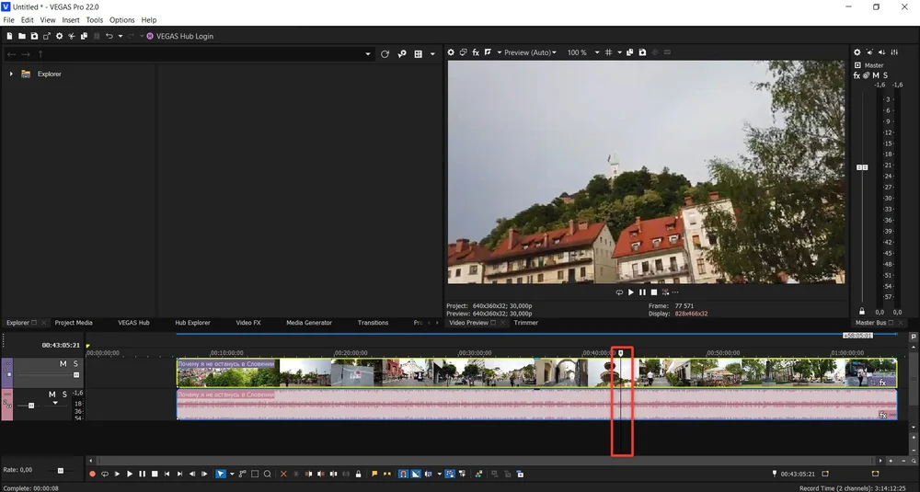This screenshot has width=920, height=492.
Task: Open Video Preview fx settings
Action: (x=476, y=52)
